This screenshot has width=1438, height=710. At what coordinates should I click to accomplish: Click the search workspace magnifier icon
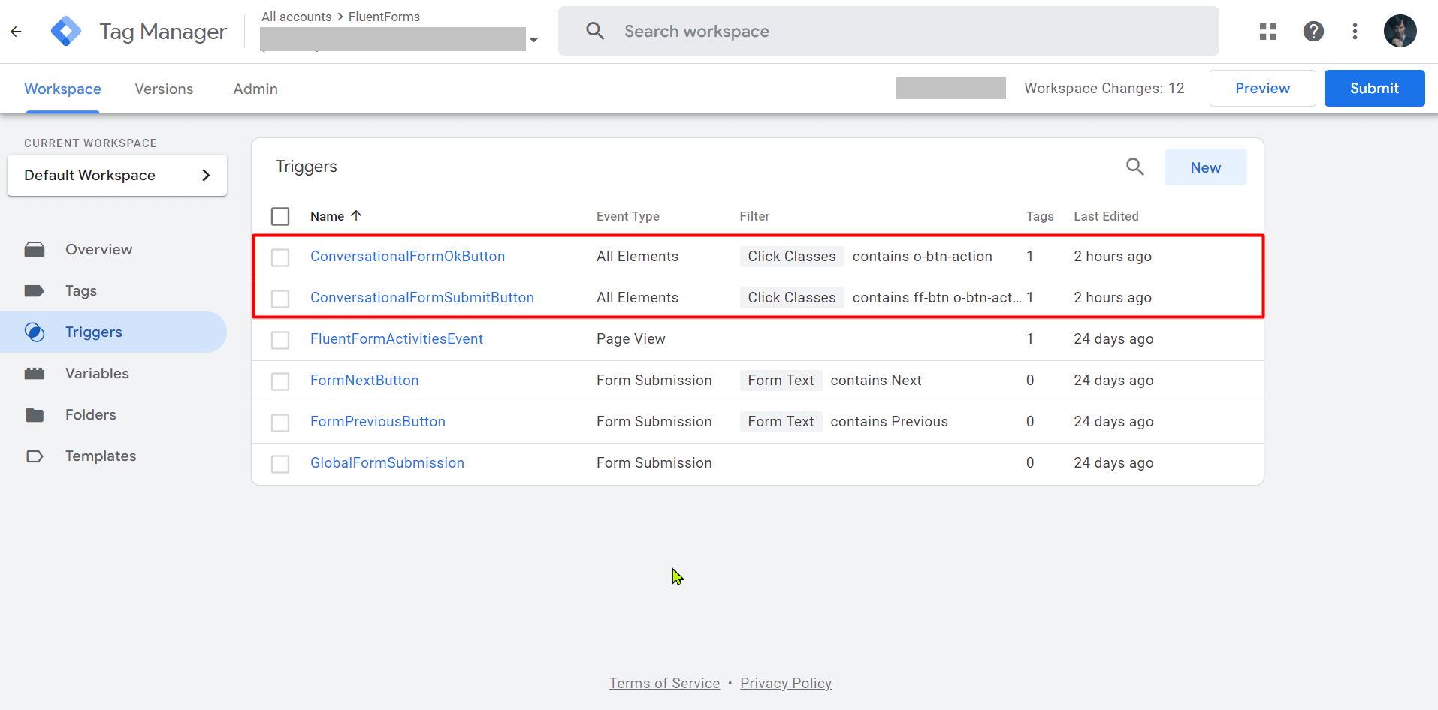[x=595, y=31]
